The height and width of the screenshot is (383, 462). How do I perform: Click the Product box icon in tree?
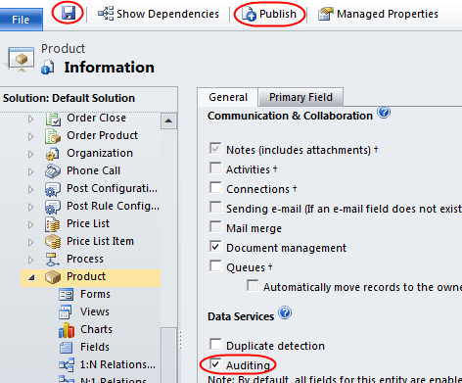tap(53, 277)
